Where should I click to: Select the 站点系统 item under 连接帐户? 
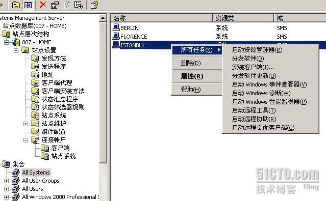tap(63, 156)
